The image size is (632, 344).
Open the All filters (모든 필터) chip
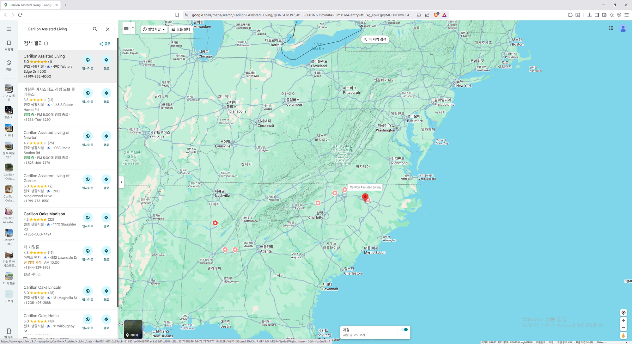[x=181, y=29]
